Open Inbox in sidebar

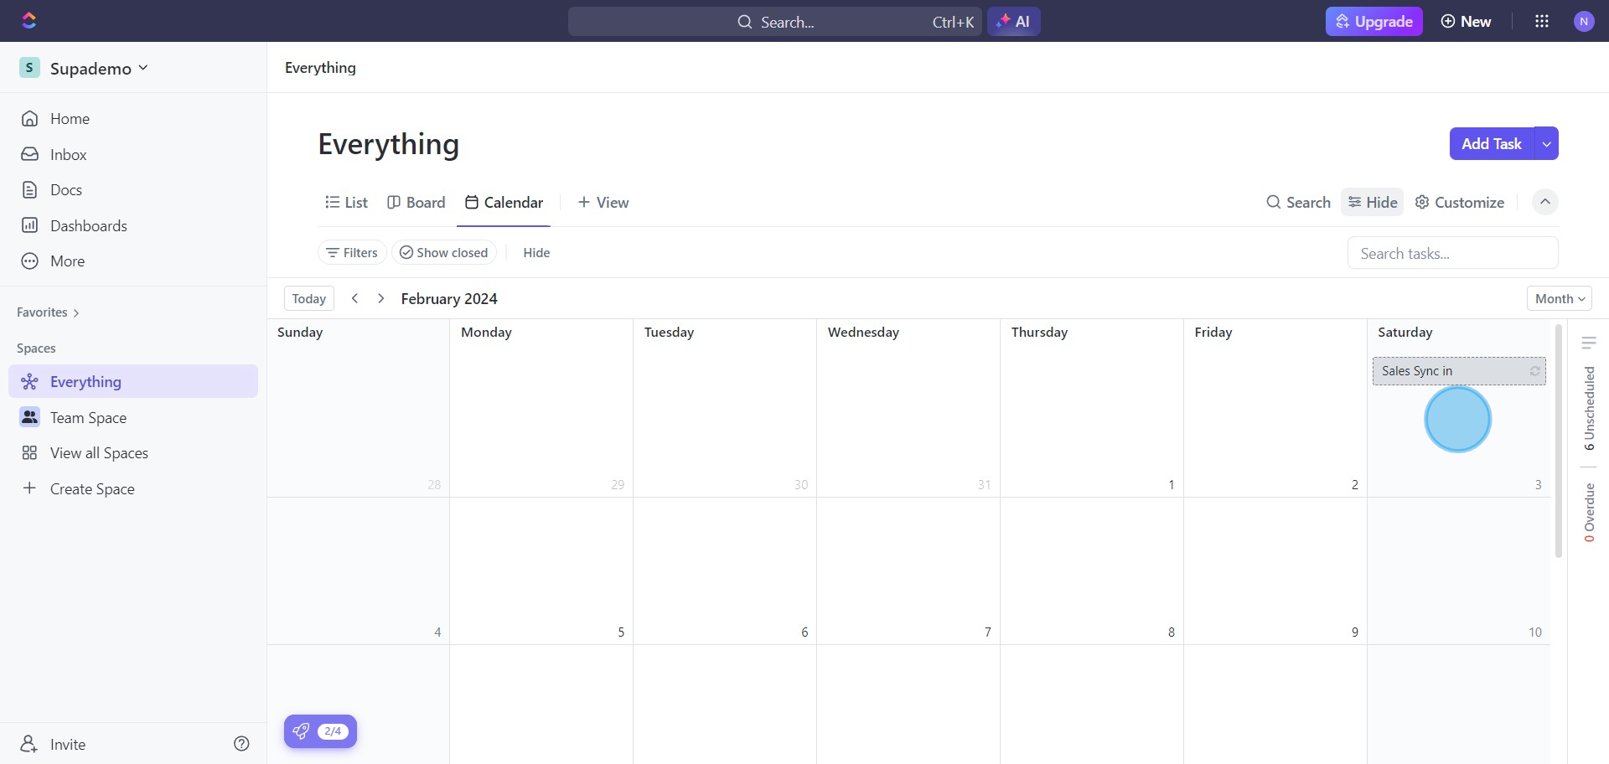click(133, 154)
